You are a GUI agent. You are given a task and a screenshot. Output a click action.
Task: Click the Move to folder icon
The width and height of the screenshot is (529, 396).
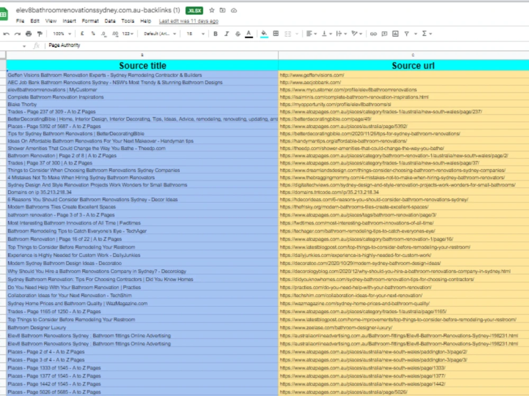(x=222, y=11)
